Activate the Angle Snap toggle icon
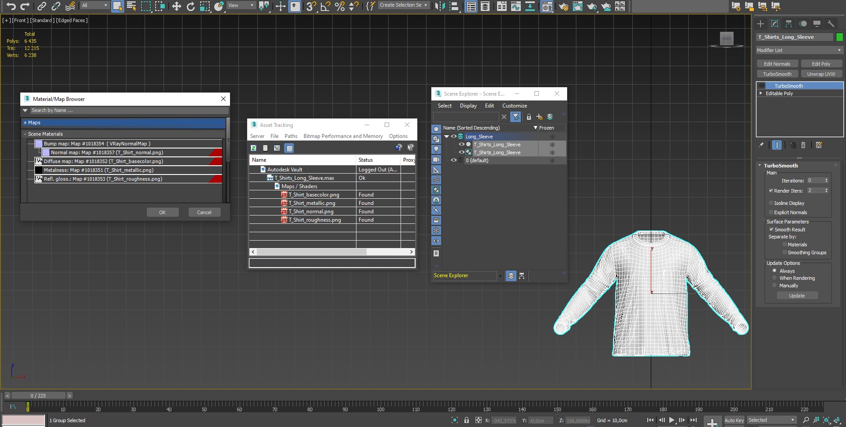This screenshot has width=846, height=427. (325, 6)
